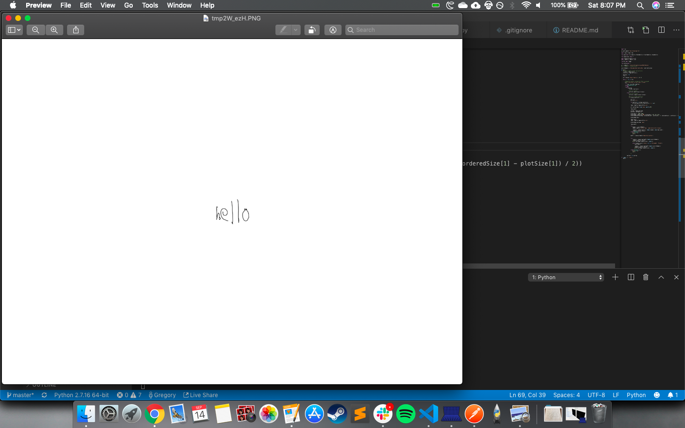
Task: Open Spotify from the Dock
Action: tap(406, 414)
